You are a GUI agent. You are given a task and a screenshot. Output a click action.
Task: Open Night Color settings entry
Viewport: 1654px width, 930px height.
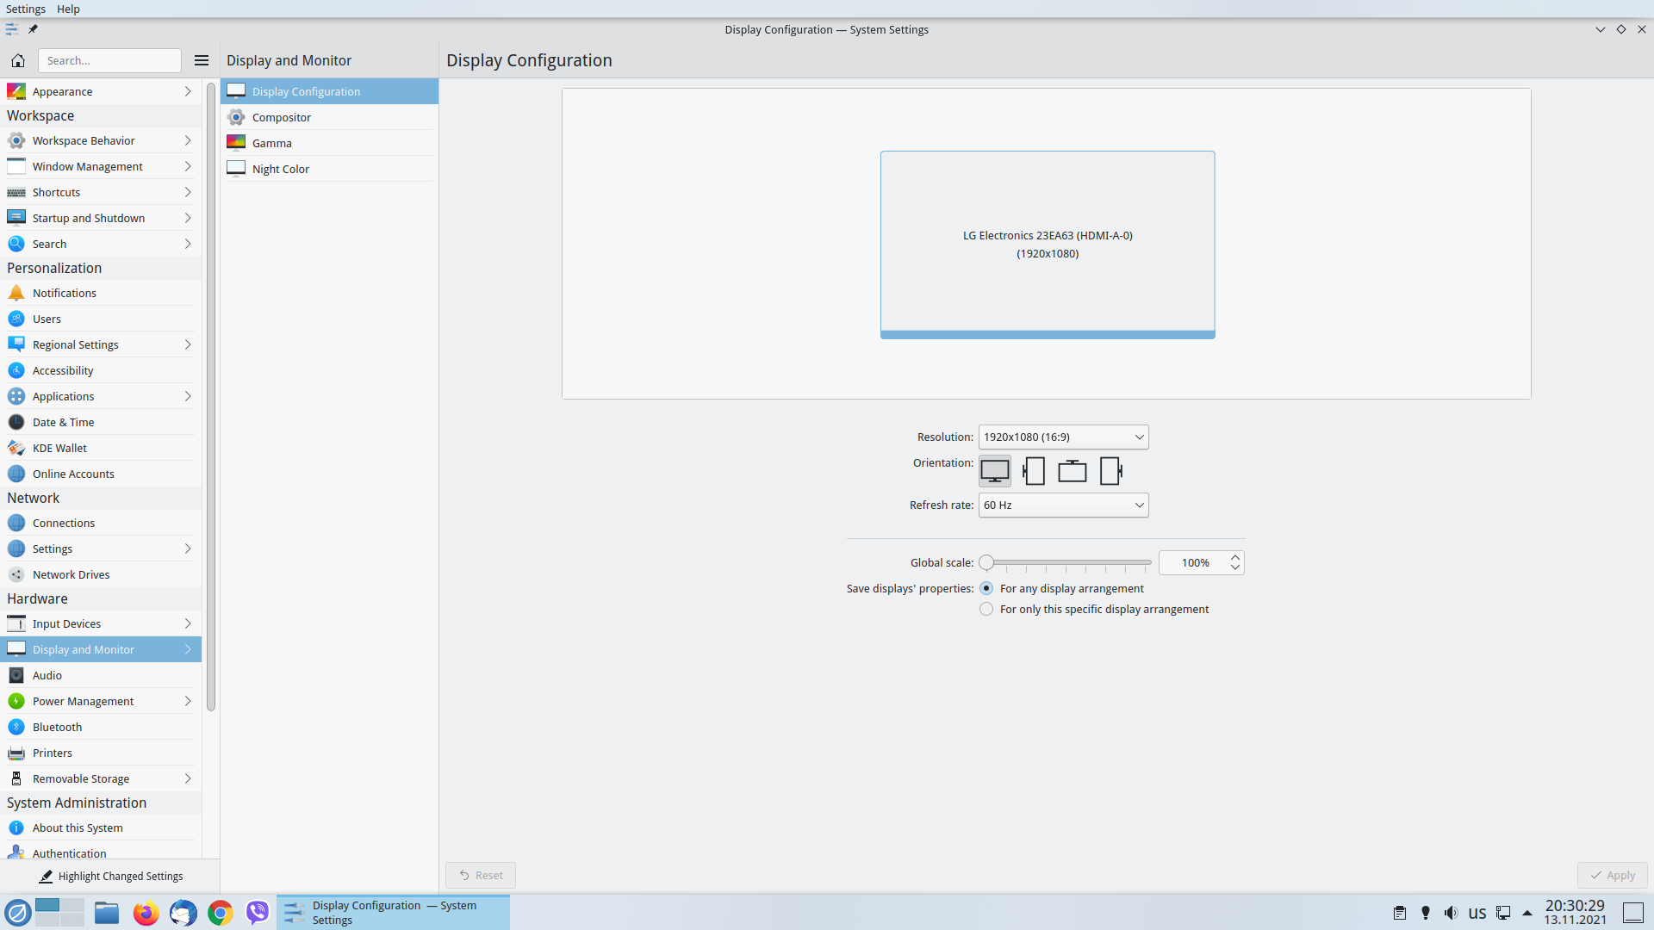(x=281, y=169)
